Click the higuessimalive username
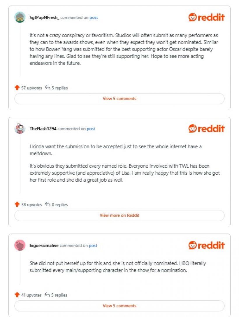Image resolution: width=239 pixels, height=317 pixels. coord(44,245)
